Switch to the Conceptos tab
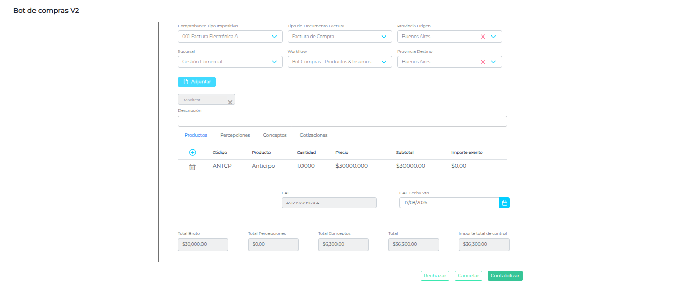The height and width of the screenshot is (284, 673). pos(275,135)
